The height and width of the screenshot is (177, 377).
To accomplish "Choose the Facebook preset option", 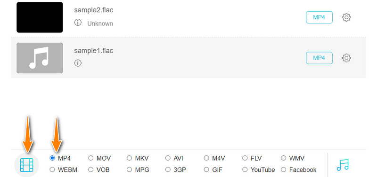I will 284,169.
